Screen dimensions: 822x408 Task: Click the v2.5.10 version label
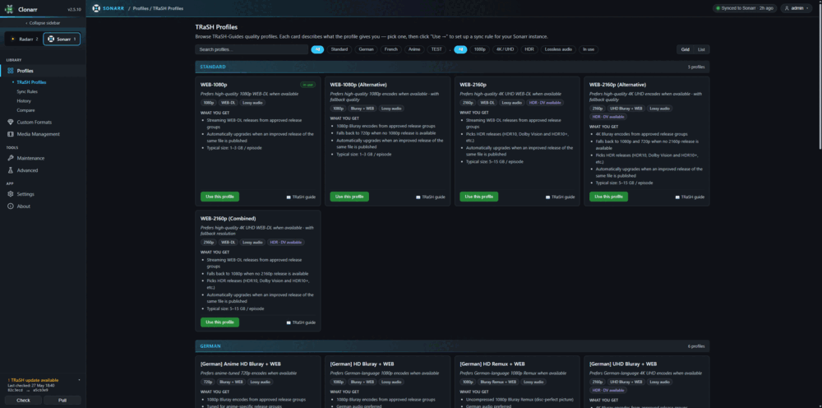74,9
